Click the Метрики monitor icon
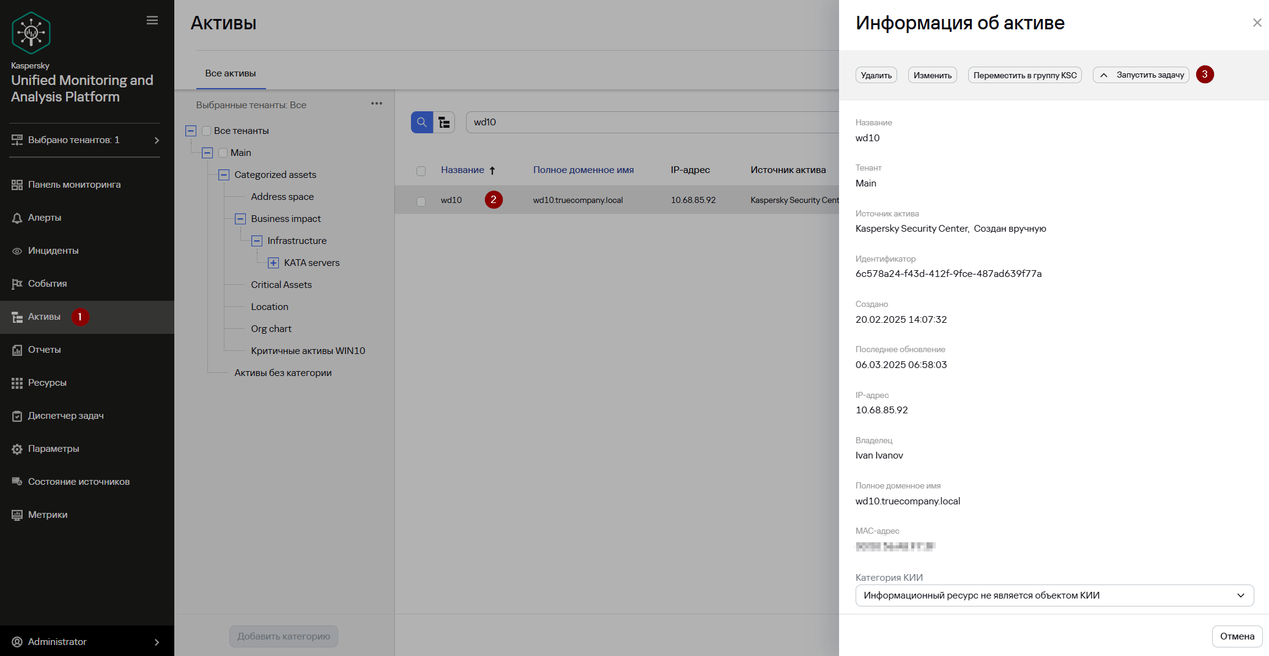The height and width of the screenshot is (656, 1269). pos(17,515)
